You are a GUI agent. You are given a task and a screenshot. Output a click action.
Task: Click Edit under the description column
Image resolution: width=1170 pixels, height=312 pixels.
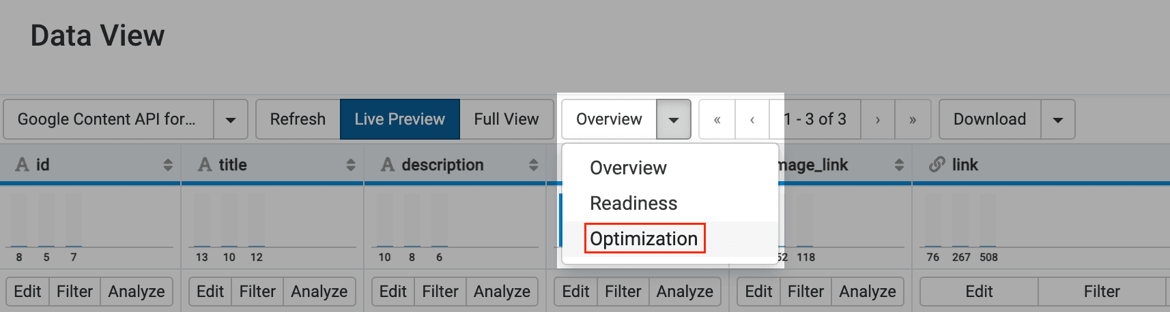click(x=393, y=292)
